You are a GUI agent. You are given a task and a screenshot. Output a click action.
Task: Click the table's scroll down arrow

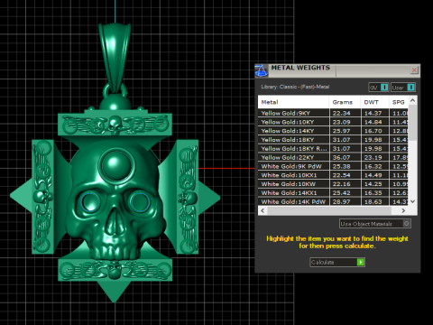[x=413, y=201]
